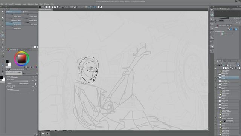Click the wrench icon in tool property panel
This screenshot has height=136, width=241.
click(x=37, y=74)
